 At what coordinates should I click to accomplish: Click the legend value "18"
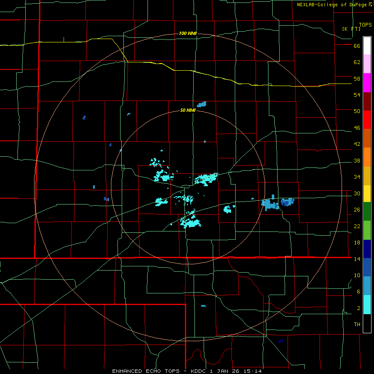357,243
